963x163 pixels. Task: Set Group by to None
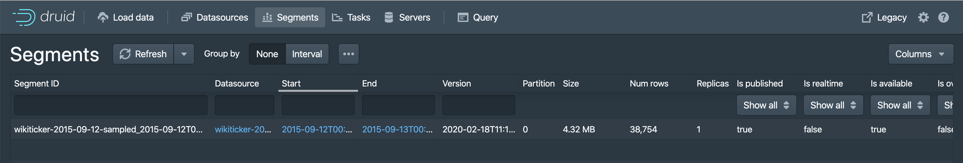pyautogui.click(x=267, y=54)
